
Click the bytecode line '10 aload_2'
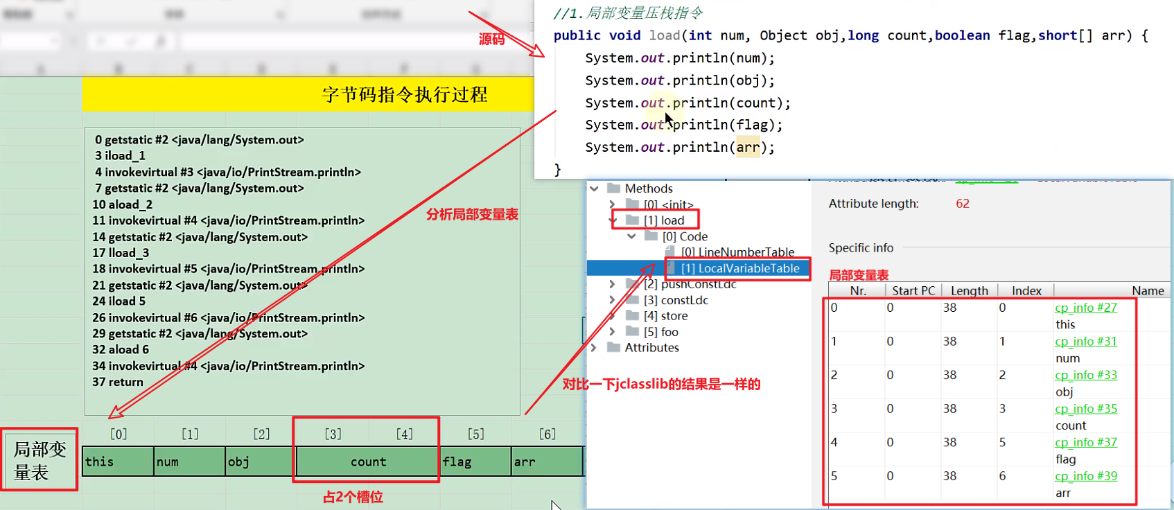point(123,204)
